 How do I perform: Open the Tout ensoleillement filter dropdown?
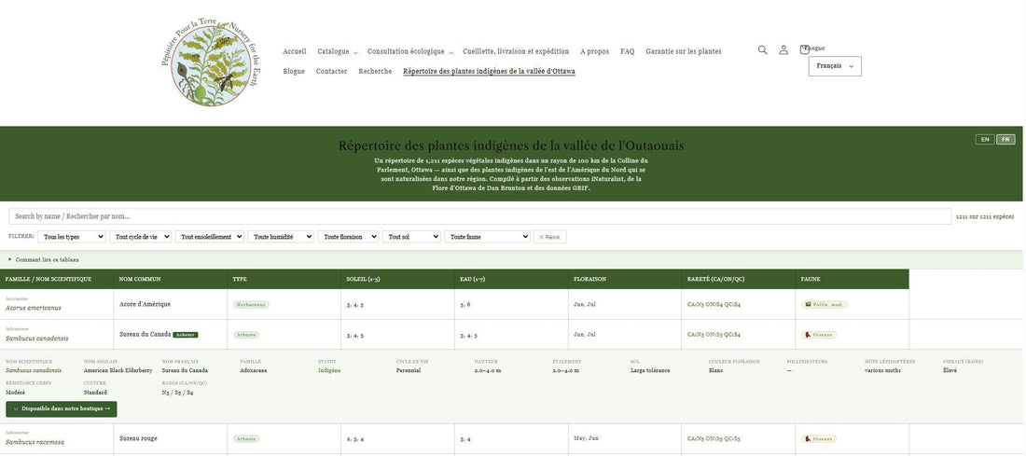(210, 237)
